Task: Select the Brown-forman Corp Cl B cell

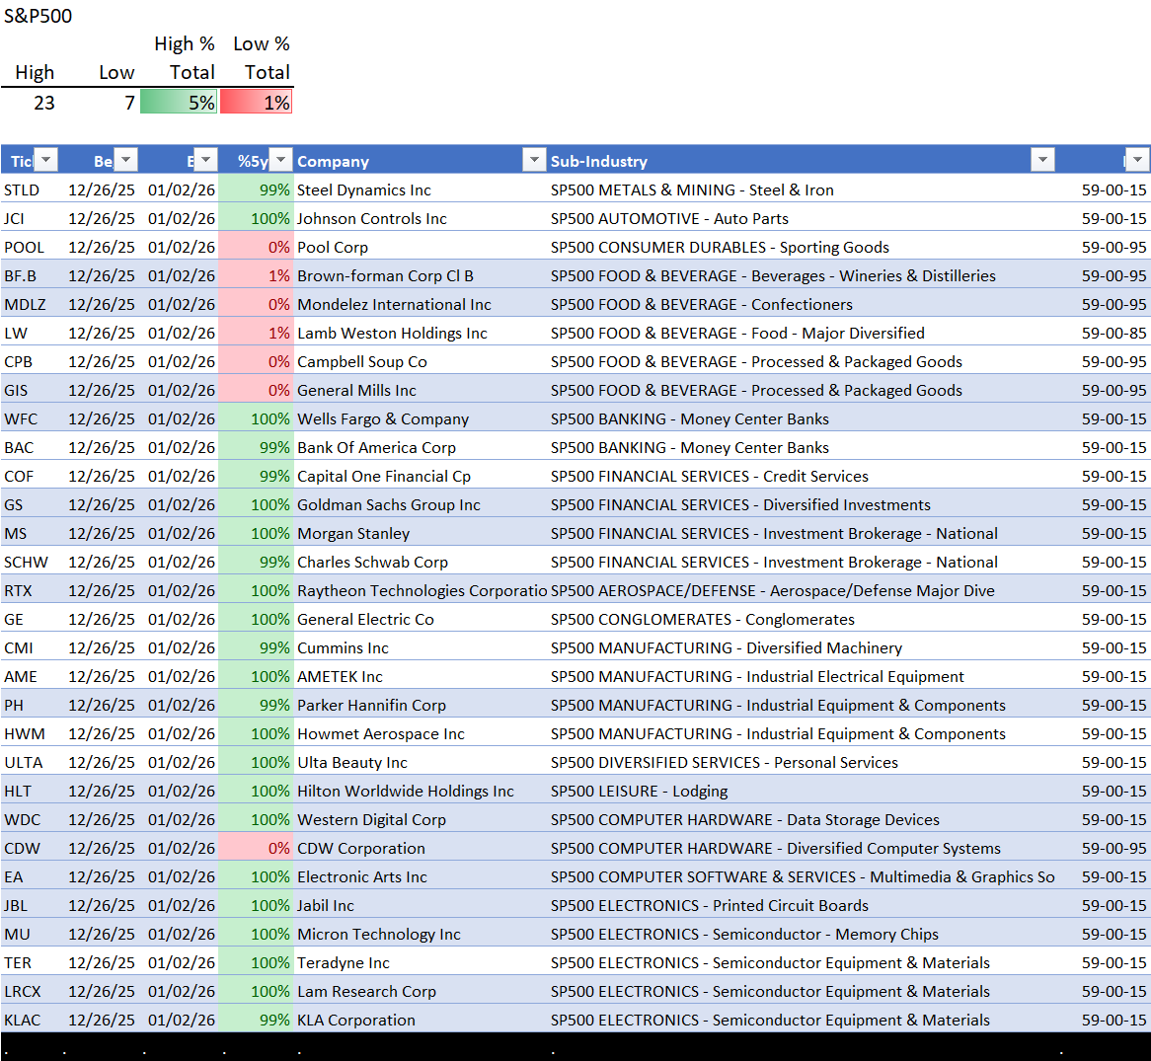Action: pyautogui.click(x=421, y=276)
